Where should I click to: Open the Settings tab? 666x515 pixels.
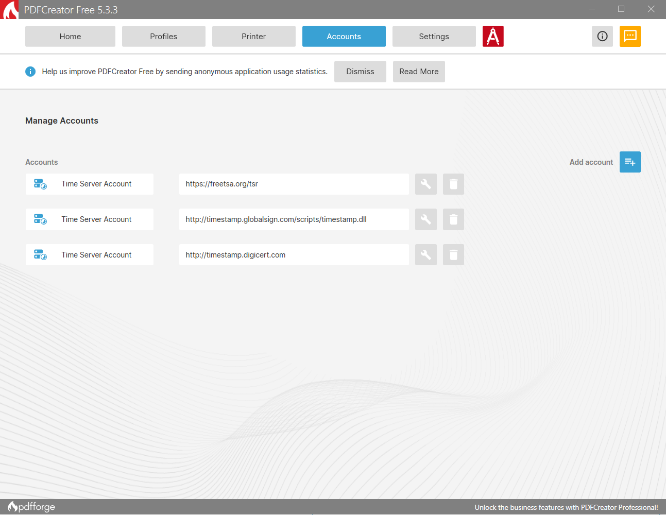point(434,36)
